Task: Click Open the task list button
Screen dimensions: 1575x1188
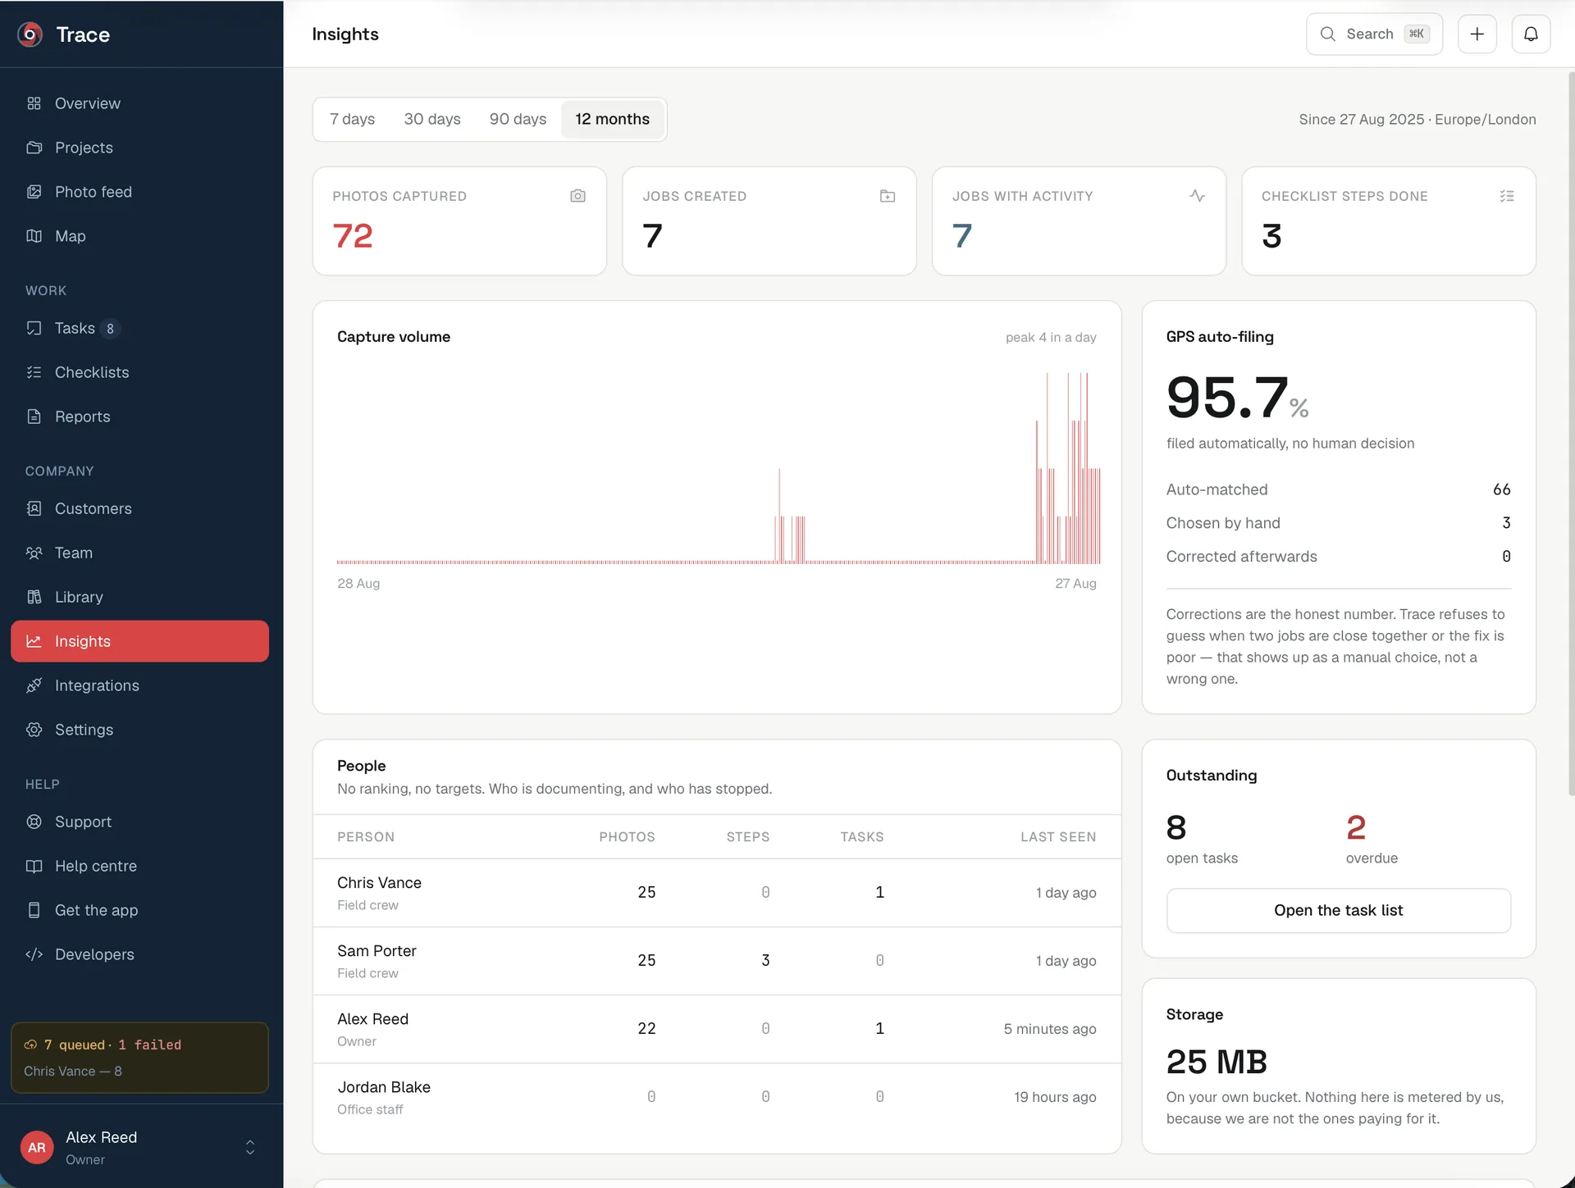Action: (x=1338, y=910)
